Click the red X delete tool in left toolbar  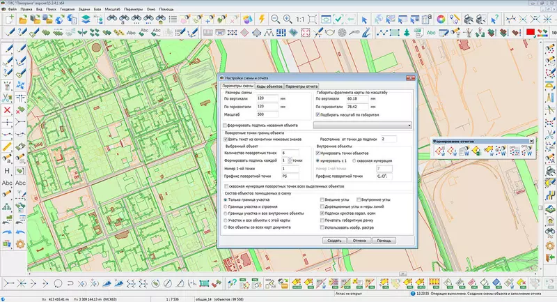click(x=7, y=110)
